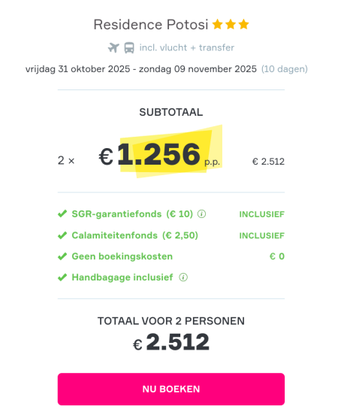Screen dimensions: 338x415
Task: Click the travel dates line
Action: pyautogui.click(x=141, y=69)
